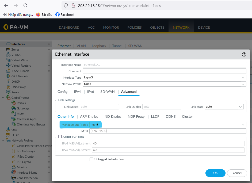The height and width of the screenshot is (183, 252).
Task: Click the Zone Protection icon
Action: point(14,178)
